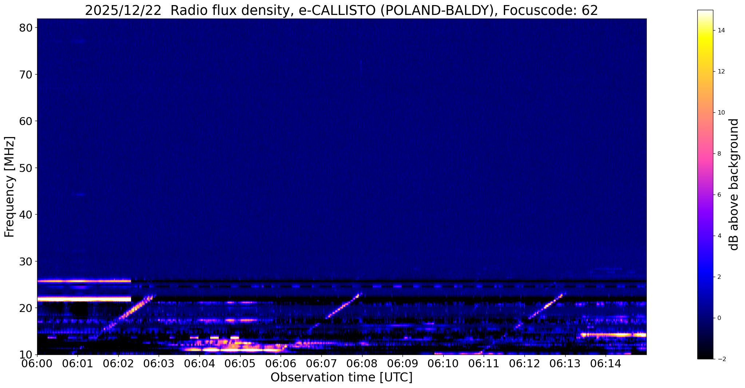
Task: Click the 'Frequency [MHz]' axis label
Action: pyautogui.click(x=9, y=187)
